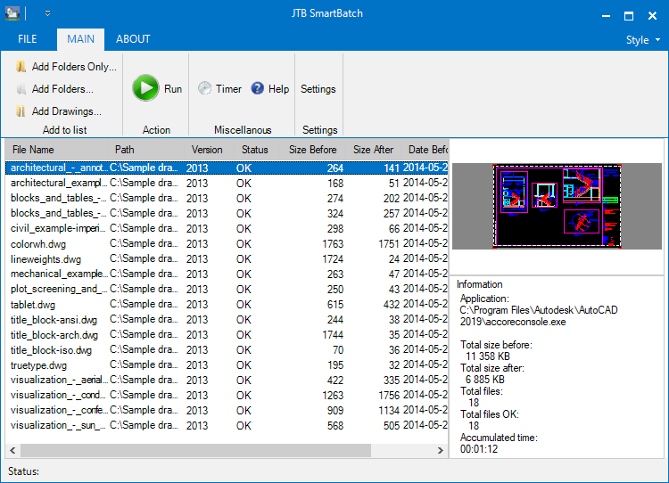Click the Add Drawings icon
This screenshot has width=669, height=483.
(21, 111)
